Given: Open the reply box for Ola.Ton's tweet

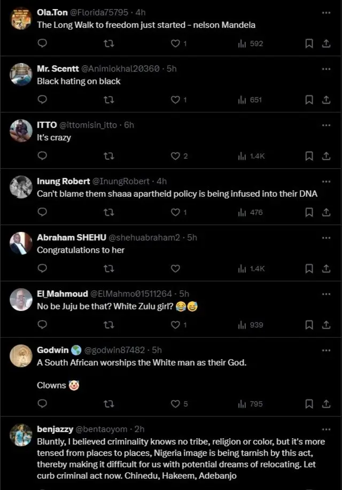Looking at the screenshot, I should (x=42, y=44).
